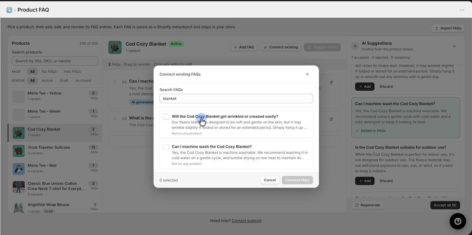The height and width of the screenshot is (235, 472).
Task: Select the All FAQs filter
Action: pos(32,71)
